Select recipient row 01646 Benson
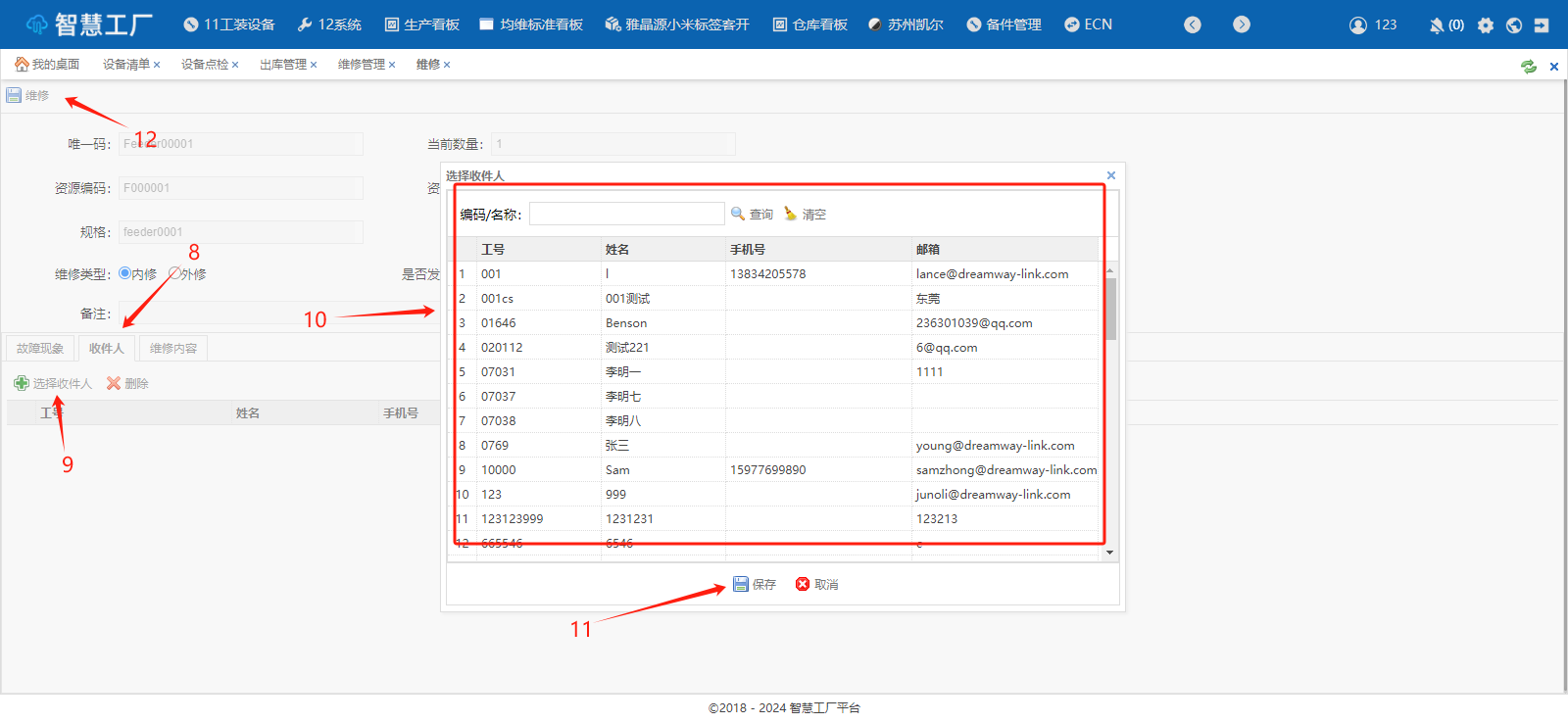 627,323
